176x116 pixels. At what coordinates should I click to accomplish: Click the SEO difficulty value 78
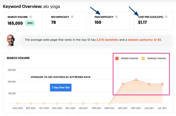53,22
